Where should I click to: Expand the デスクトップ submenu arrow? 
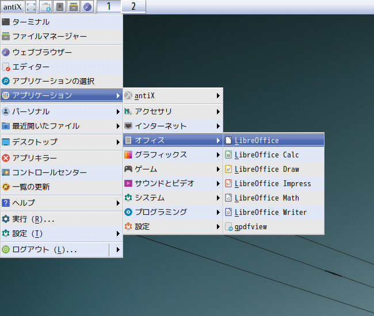coord(118,142)
